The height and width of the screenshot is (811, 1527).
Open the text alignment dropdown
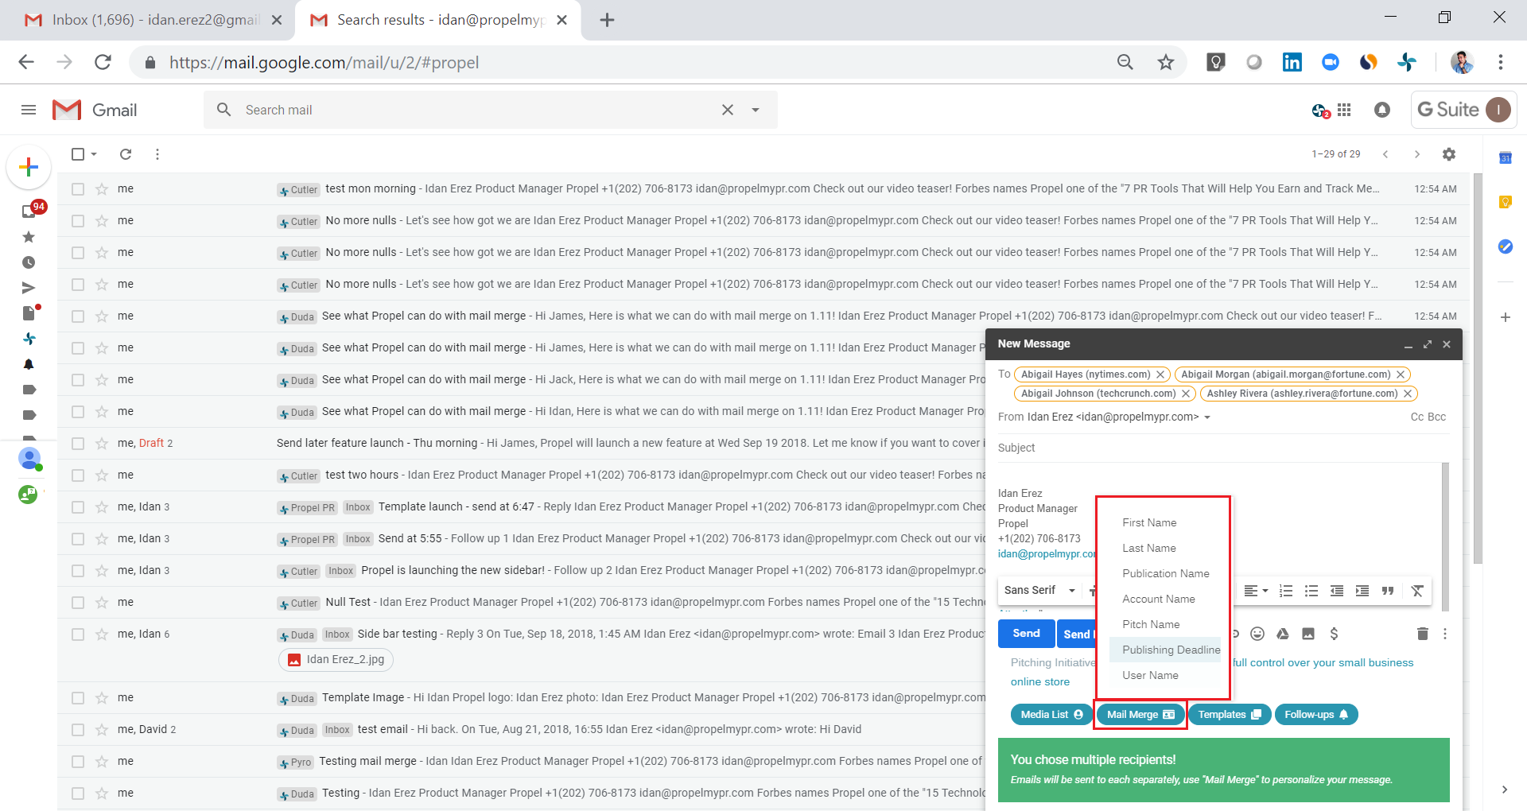[x=1256, y=591]
